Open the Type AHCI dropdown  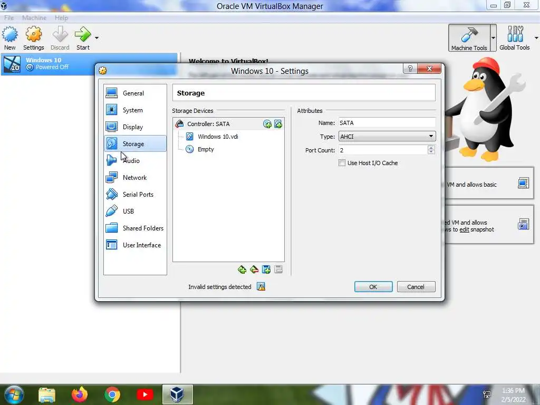[x=387, y=137]
